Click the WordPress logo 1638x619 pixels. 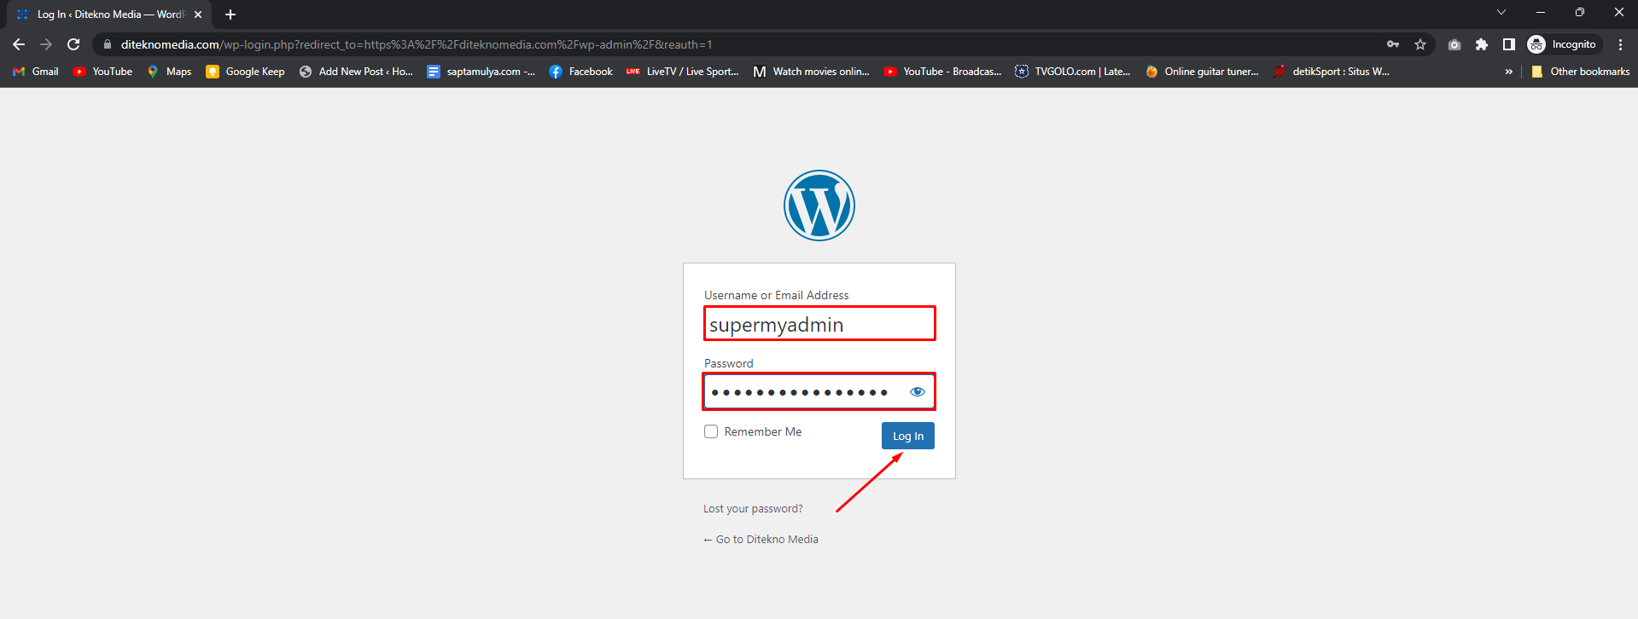point(819,205)
